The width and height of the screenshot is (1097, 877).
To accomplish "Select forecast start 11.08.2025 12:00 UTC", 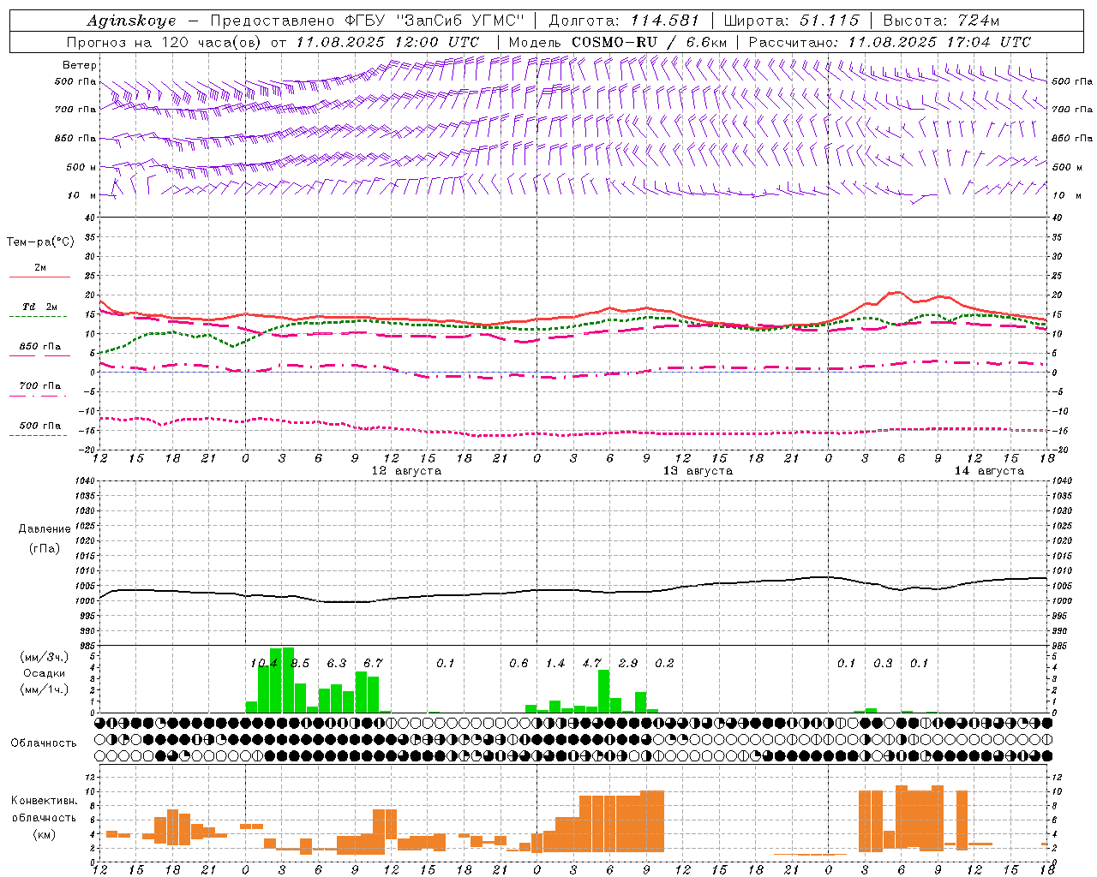I will 387,42.
